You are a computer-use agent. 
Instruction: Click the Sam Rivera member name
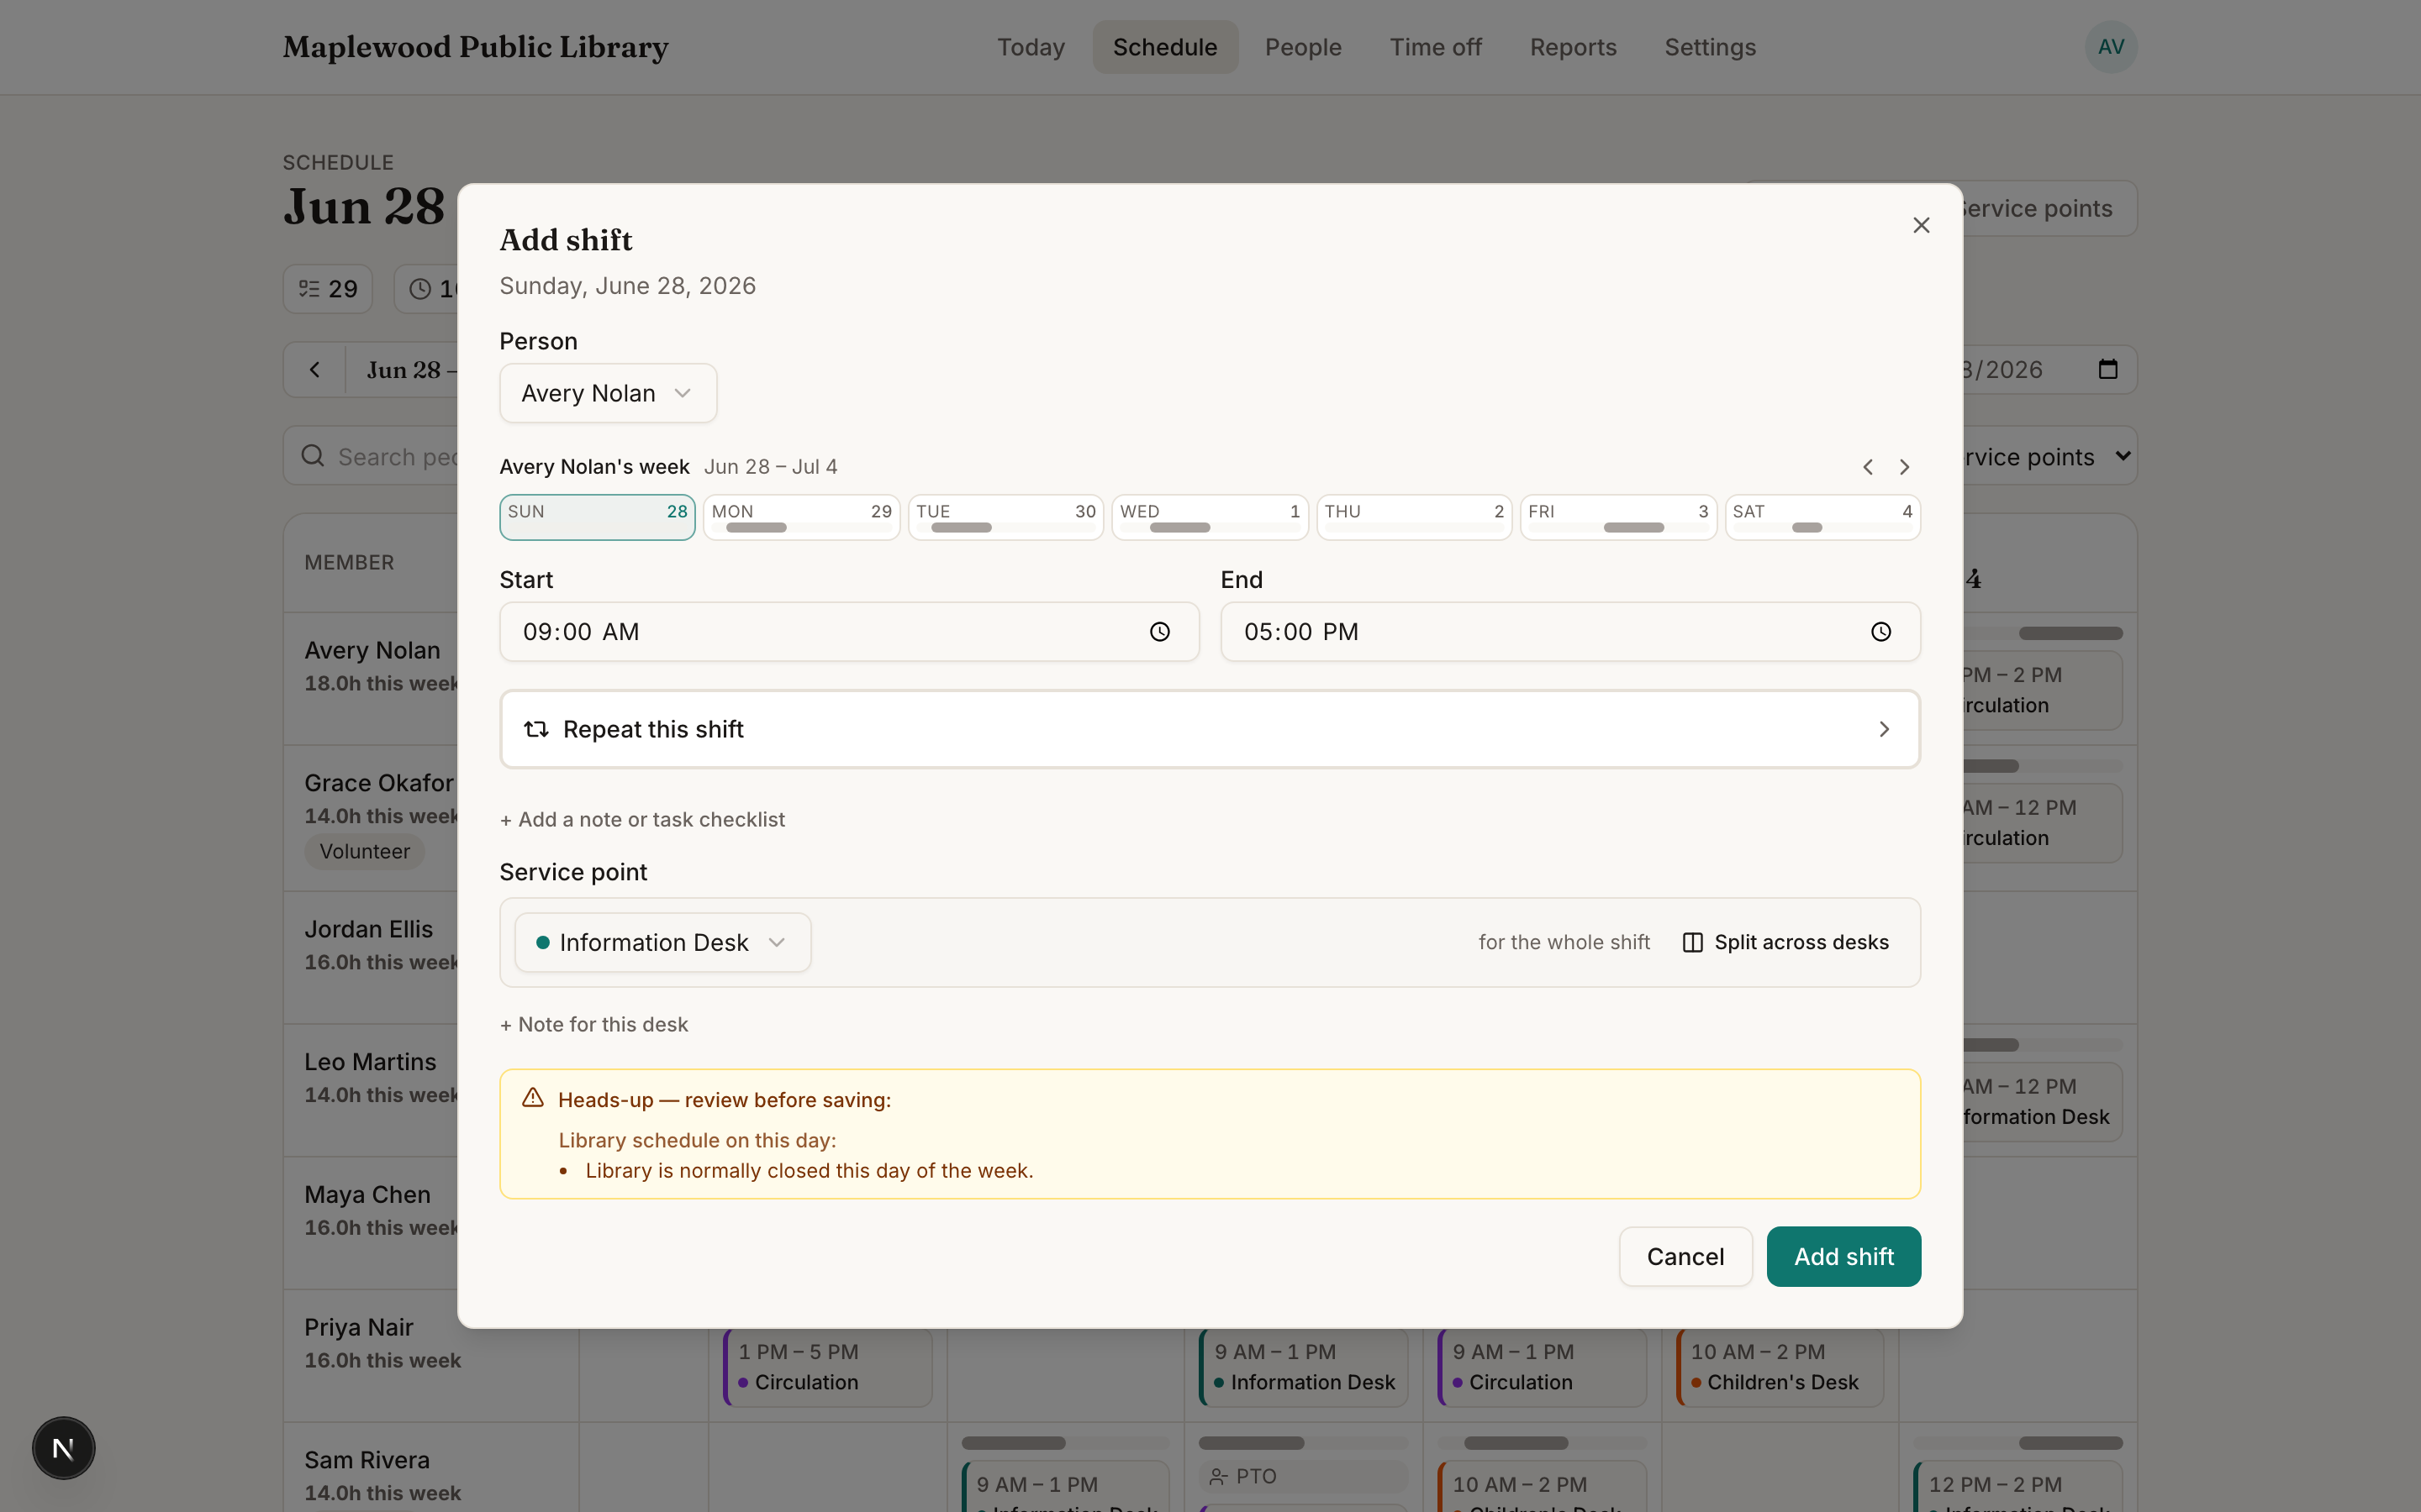pos(367,1460)
